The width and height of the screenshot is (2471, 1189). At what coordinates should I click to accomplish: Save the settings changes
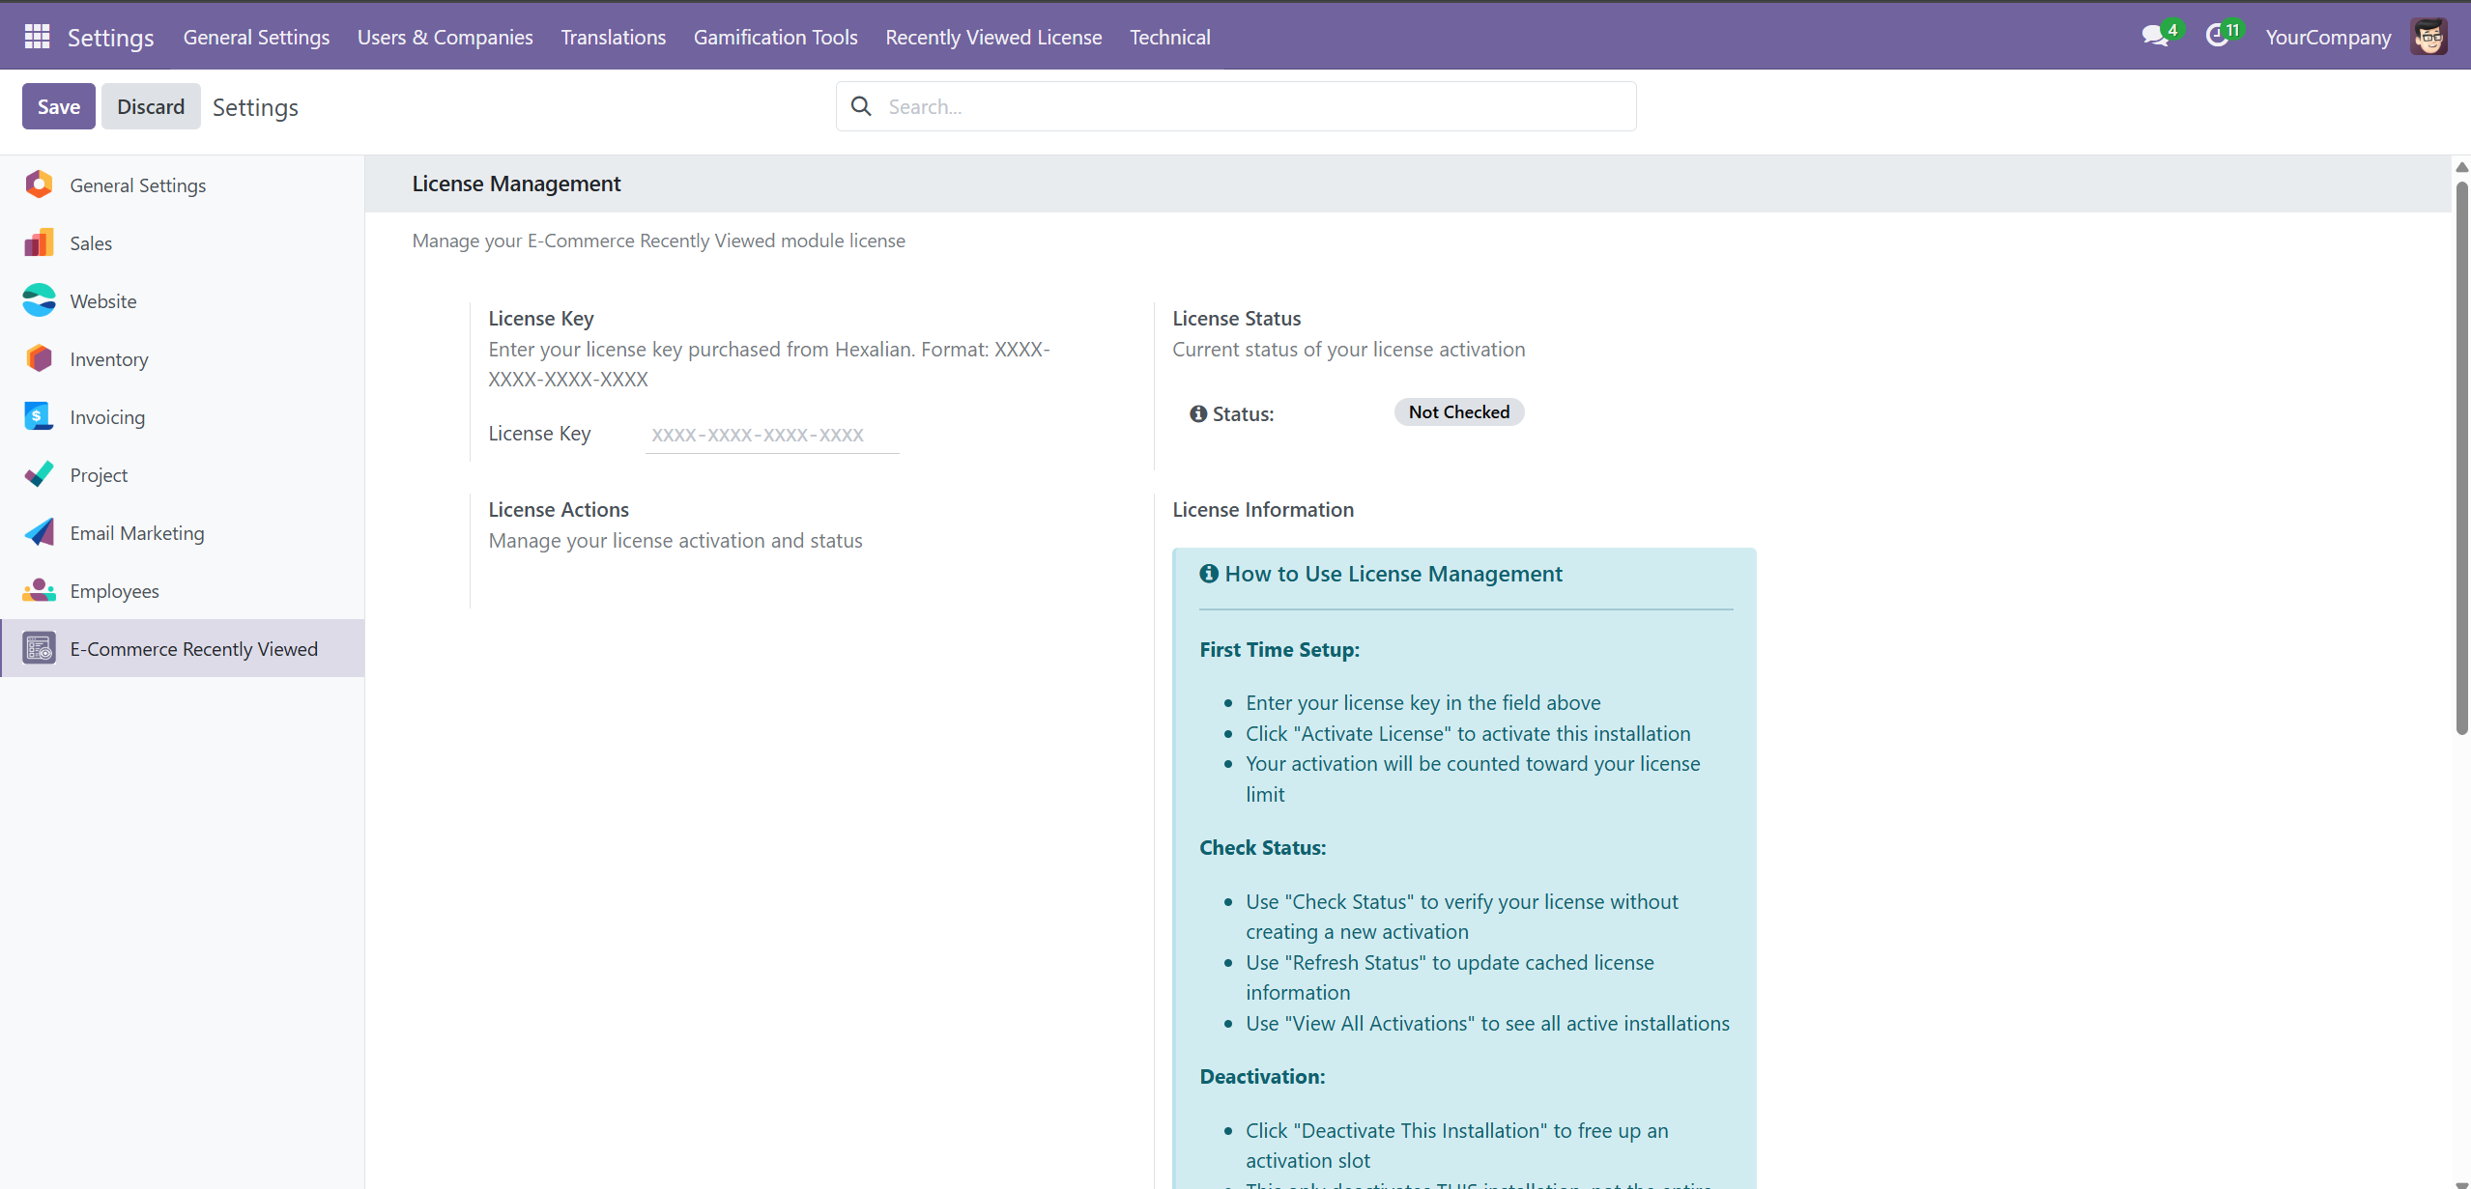[x=58, y=106]
